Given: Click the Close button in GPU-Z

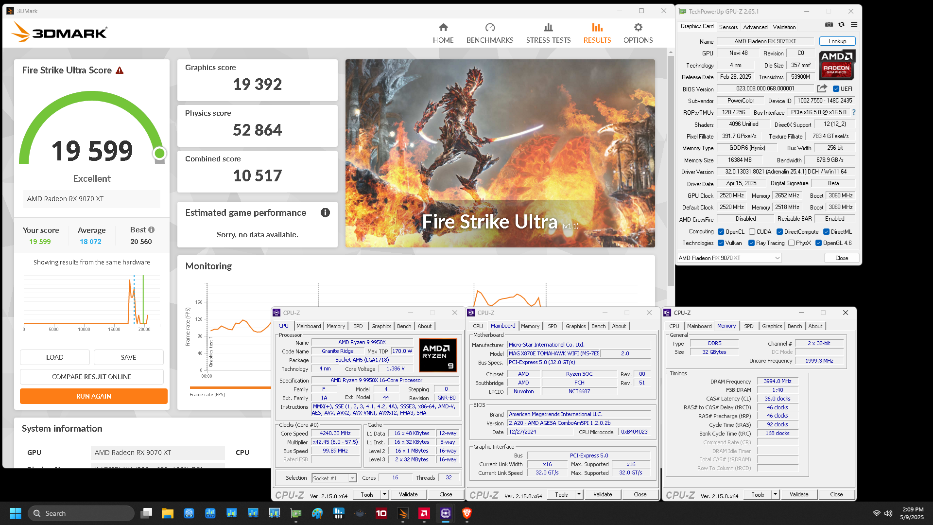Looking at the screenshot, I should coord(842,258).
